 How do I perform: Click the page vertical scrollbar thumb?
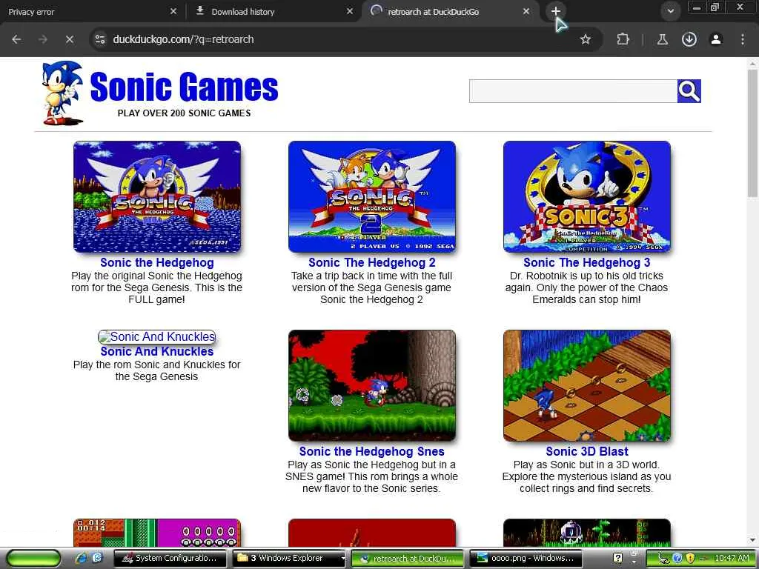[x=752, y=133]
